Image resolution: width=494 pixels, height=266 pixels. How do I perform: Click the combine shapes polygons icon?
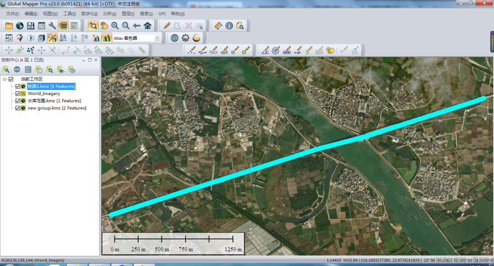click(x=330, y=50)
